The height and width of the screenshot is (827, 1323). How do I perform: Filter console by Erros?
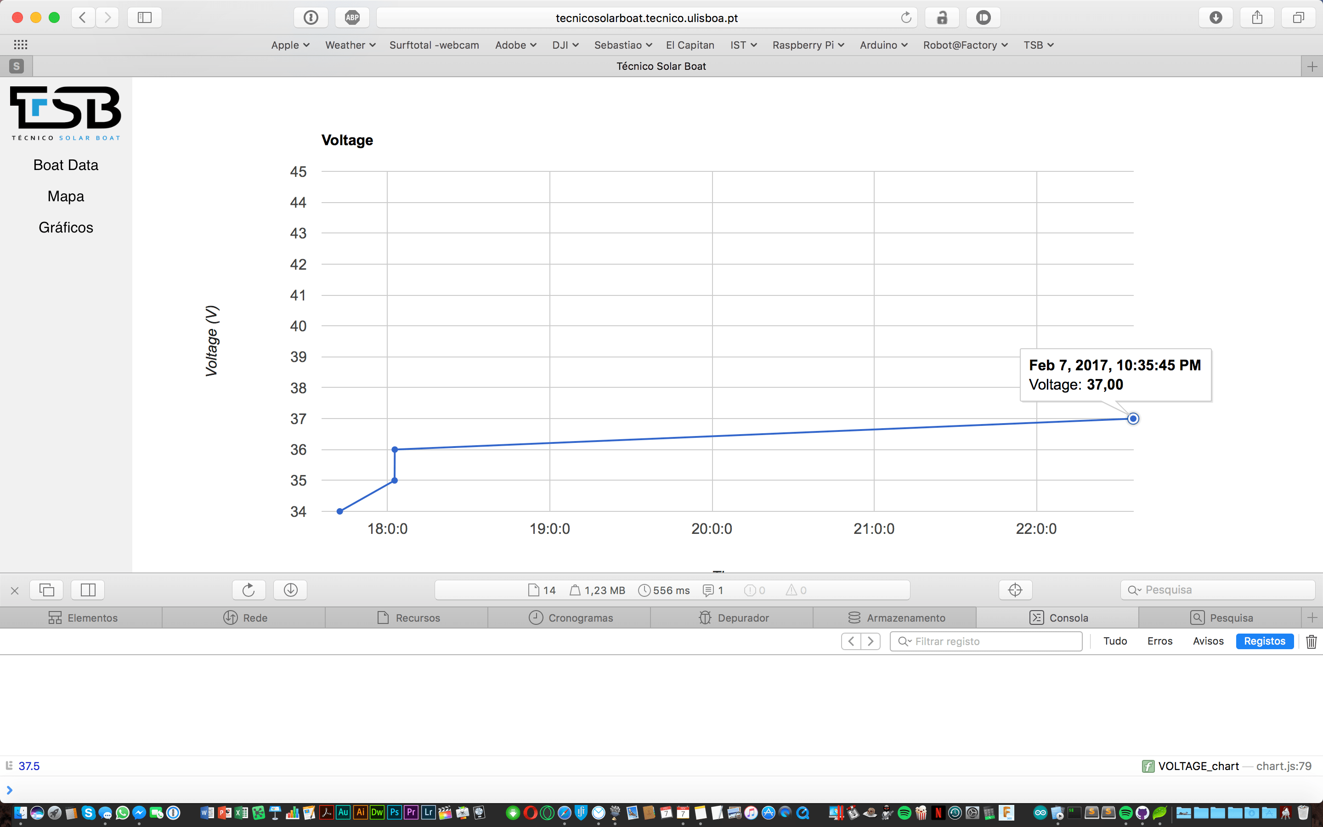1159,641
